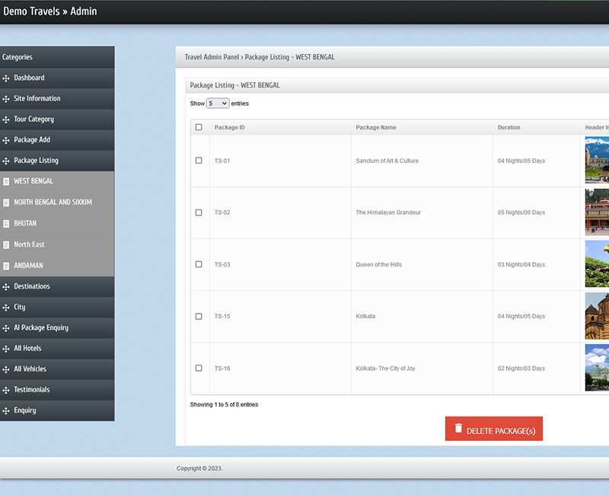Open NORTH BENGAL AND SIKKIM listing

[x=53, y=203]
